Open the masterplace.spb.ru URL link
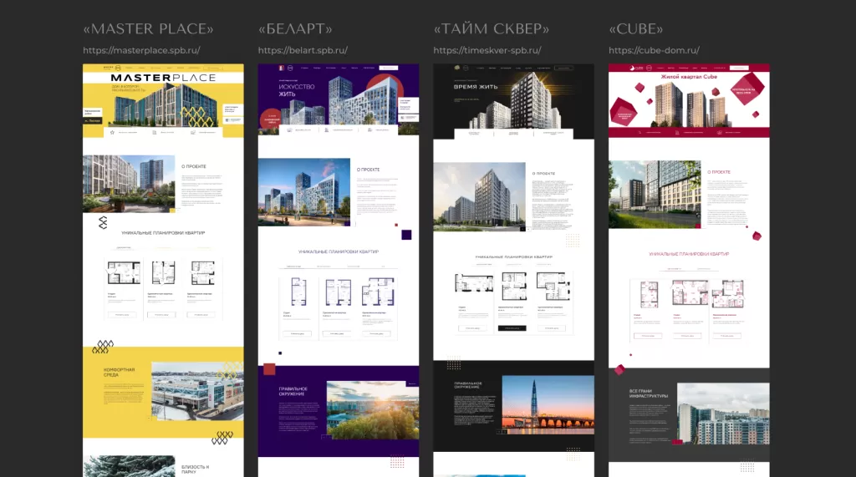 point(141,50)
